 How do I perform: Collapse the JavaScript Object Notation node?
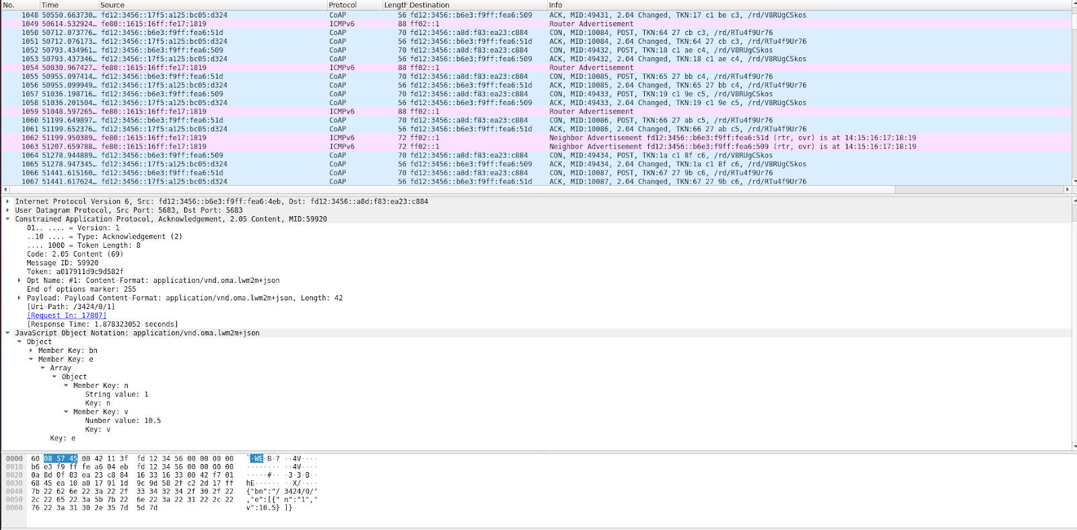click(7, 333)
